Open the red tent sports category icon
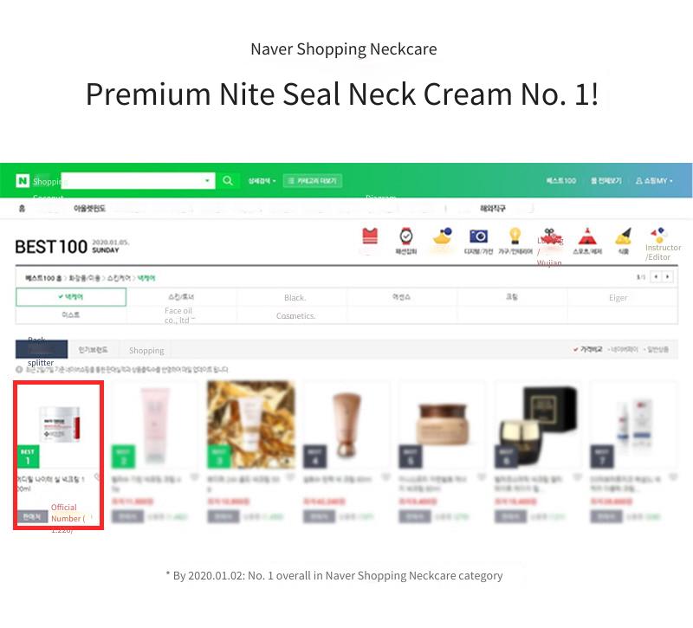Image resolution: width=693 pixels, height=628 pixels. [587, 236]
